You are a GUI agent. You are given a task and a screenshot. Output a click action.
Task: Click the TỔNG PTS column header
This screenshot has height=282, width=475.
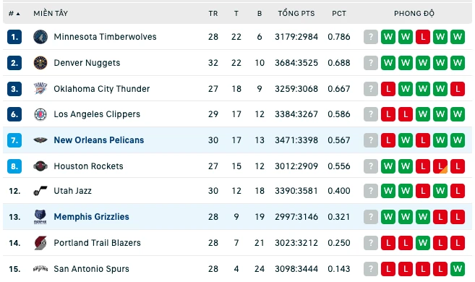[x=296, y=14]
